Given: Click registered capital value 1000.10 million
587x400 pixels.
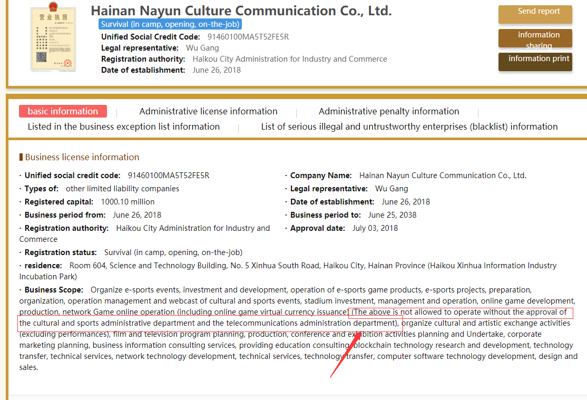Looking at the screenshot, I should pos(128,201).
